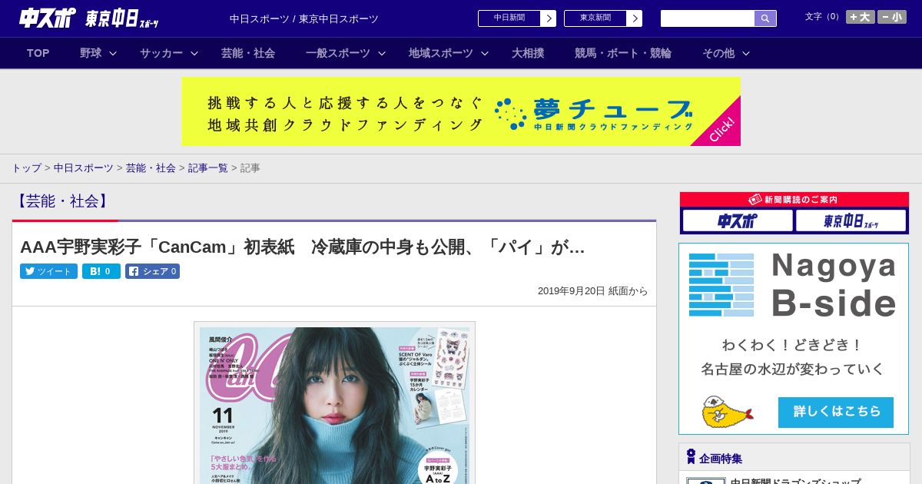The height and width of the screenshot is (484, 922).
Task: Click the fried shrimp mascot icon
Action: pyautogui.click(x=726, y=412)
